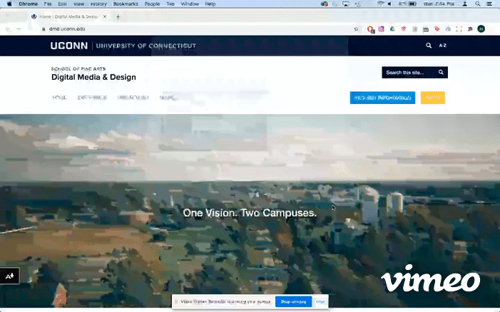Click the battery icon in menu bar
The image size is (500, 312).
click(x=413, y=4)
